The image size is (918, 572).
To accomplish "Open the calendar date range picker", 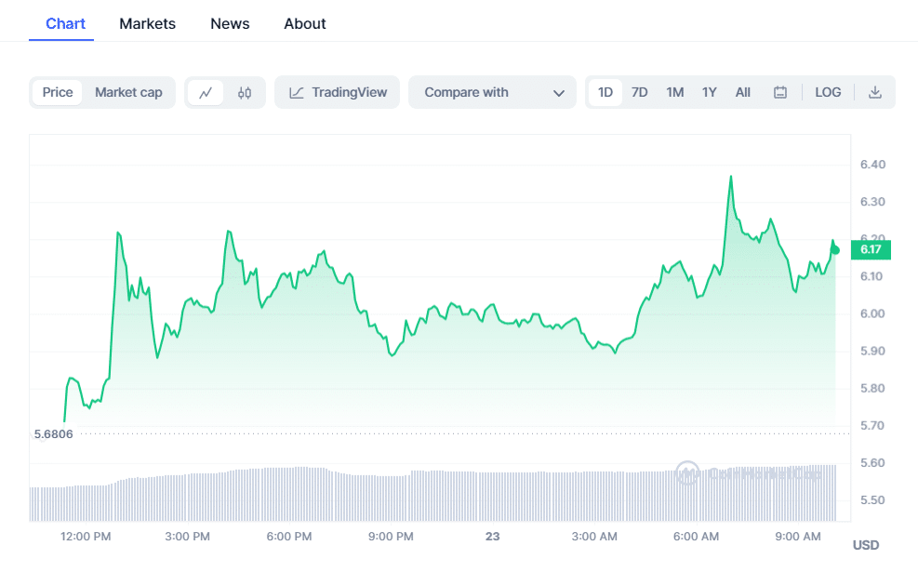I will pyautogui.click(x=780, y=92).
